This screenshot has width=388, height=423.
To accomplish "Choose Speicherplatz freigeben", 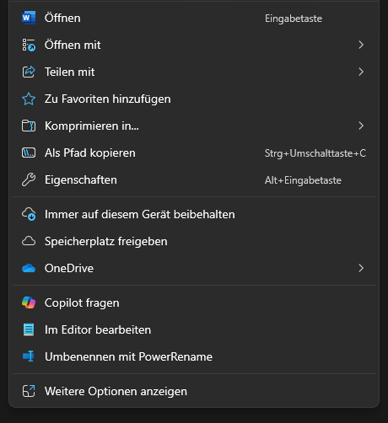I will point(194,241).
